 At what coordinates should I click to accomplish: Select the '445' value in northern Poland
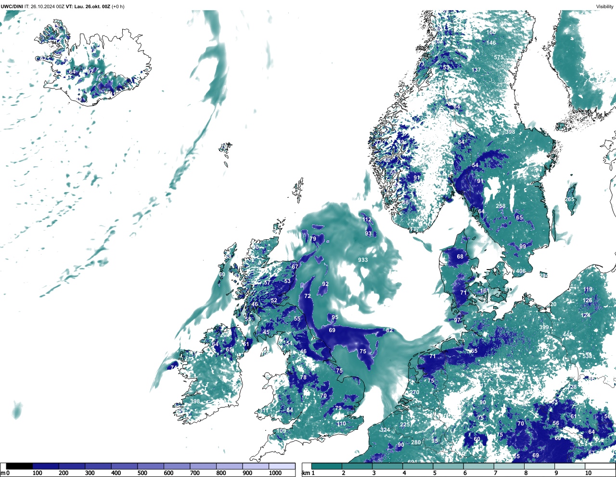568,334
